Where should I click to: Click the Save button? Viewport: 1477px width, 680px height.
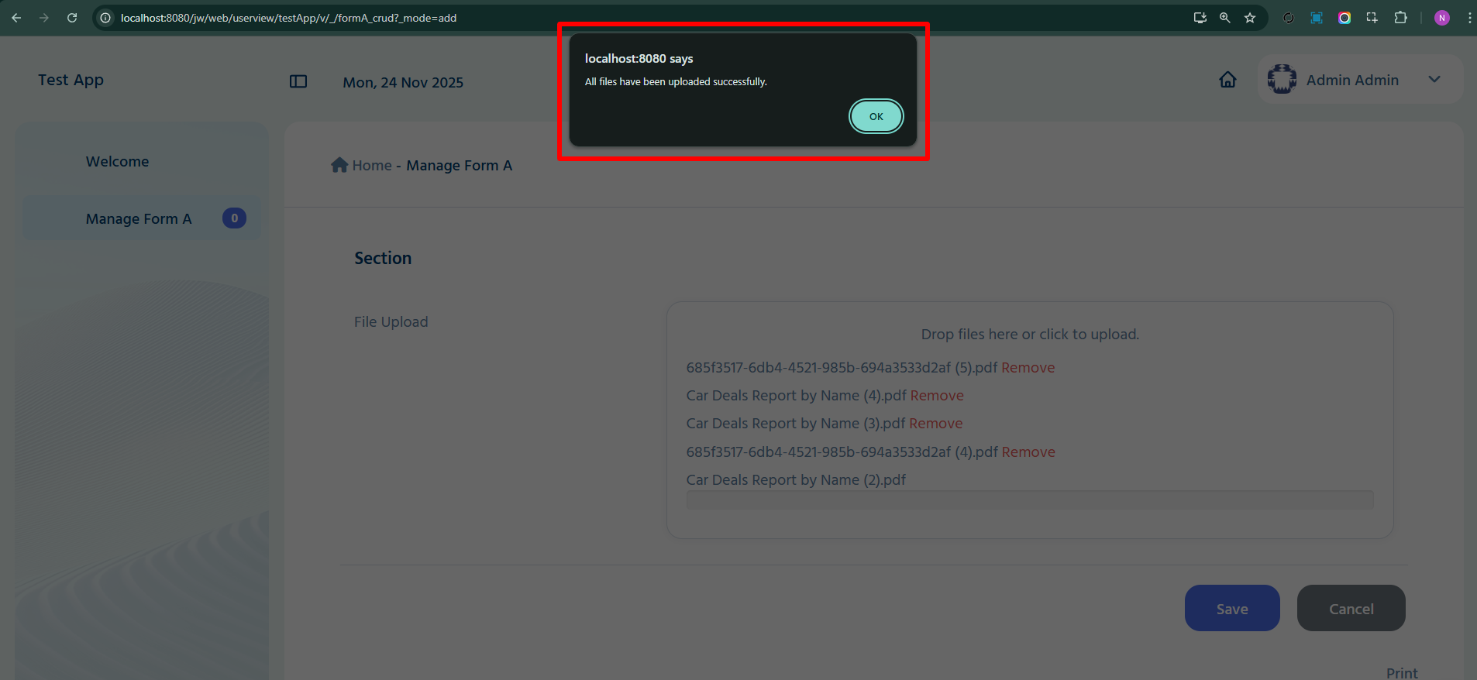pyautogui.click(x=1232, y=608)
